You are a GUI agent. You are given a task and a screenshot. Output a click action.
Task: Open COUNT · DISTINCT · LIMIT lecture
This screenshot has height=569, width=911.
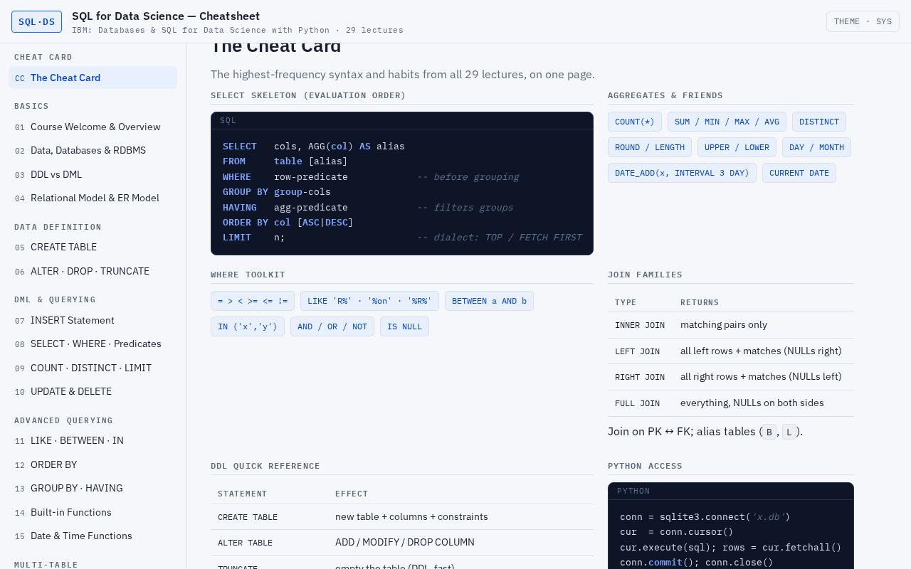point(93,368)
